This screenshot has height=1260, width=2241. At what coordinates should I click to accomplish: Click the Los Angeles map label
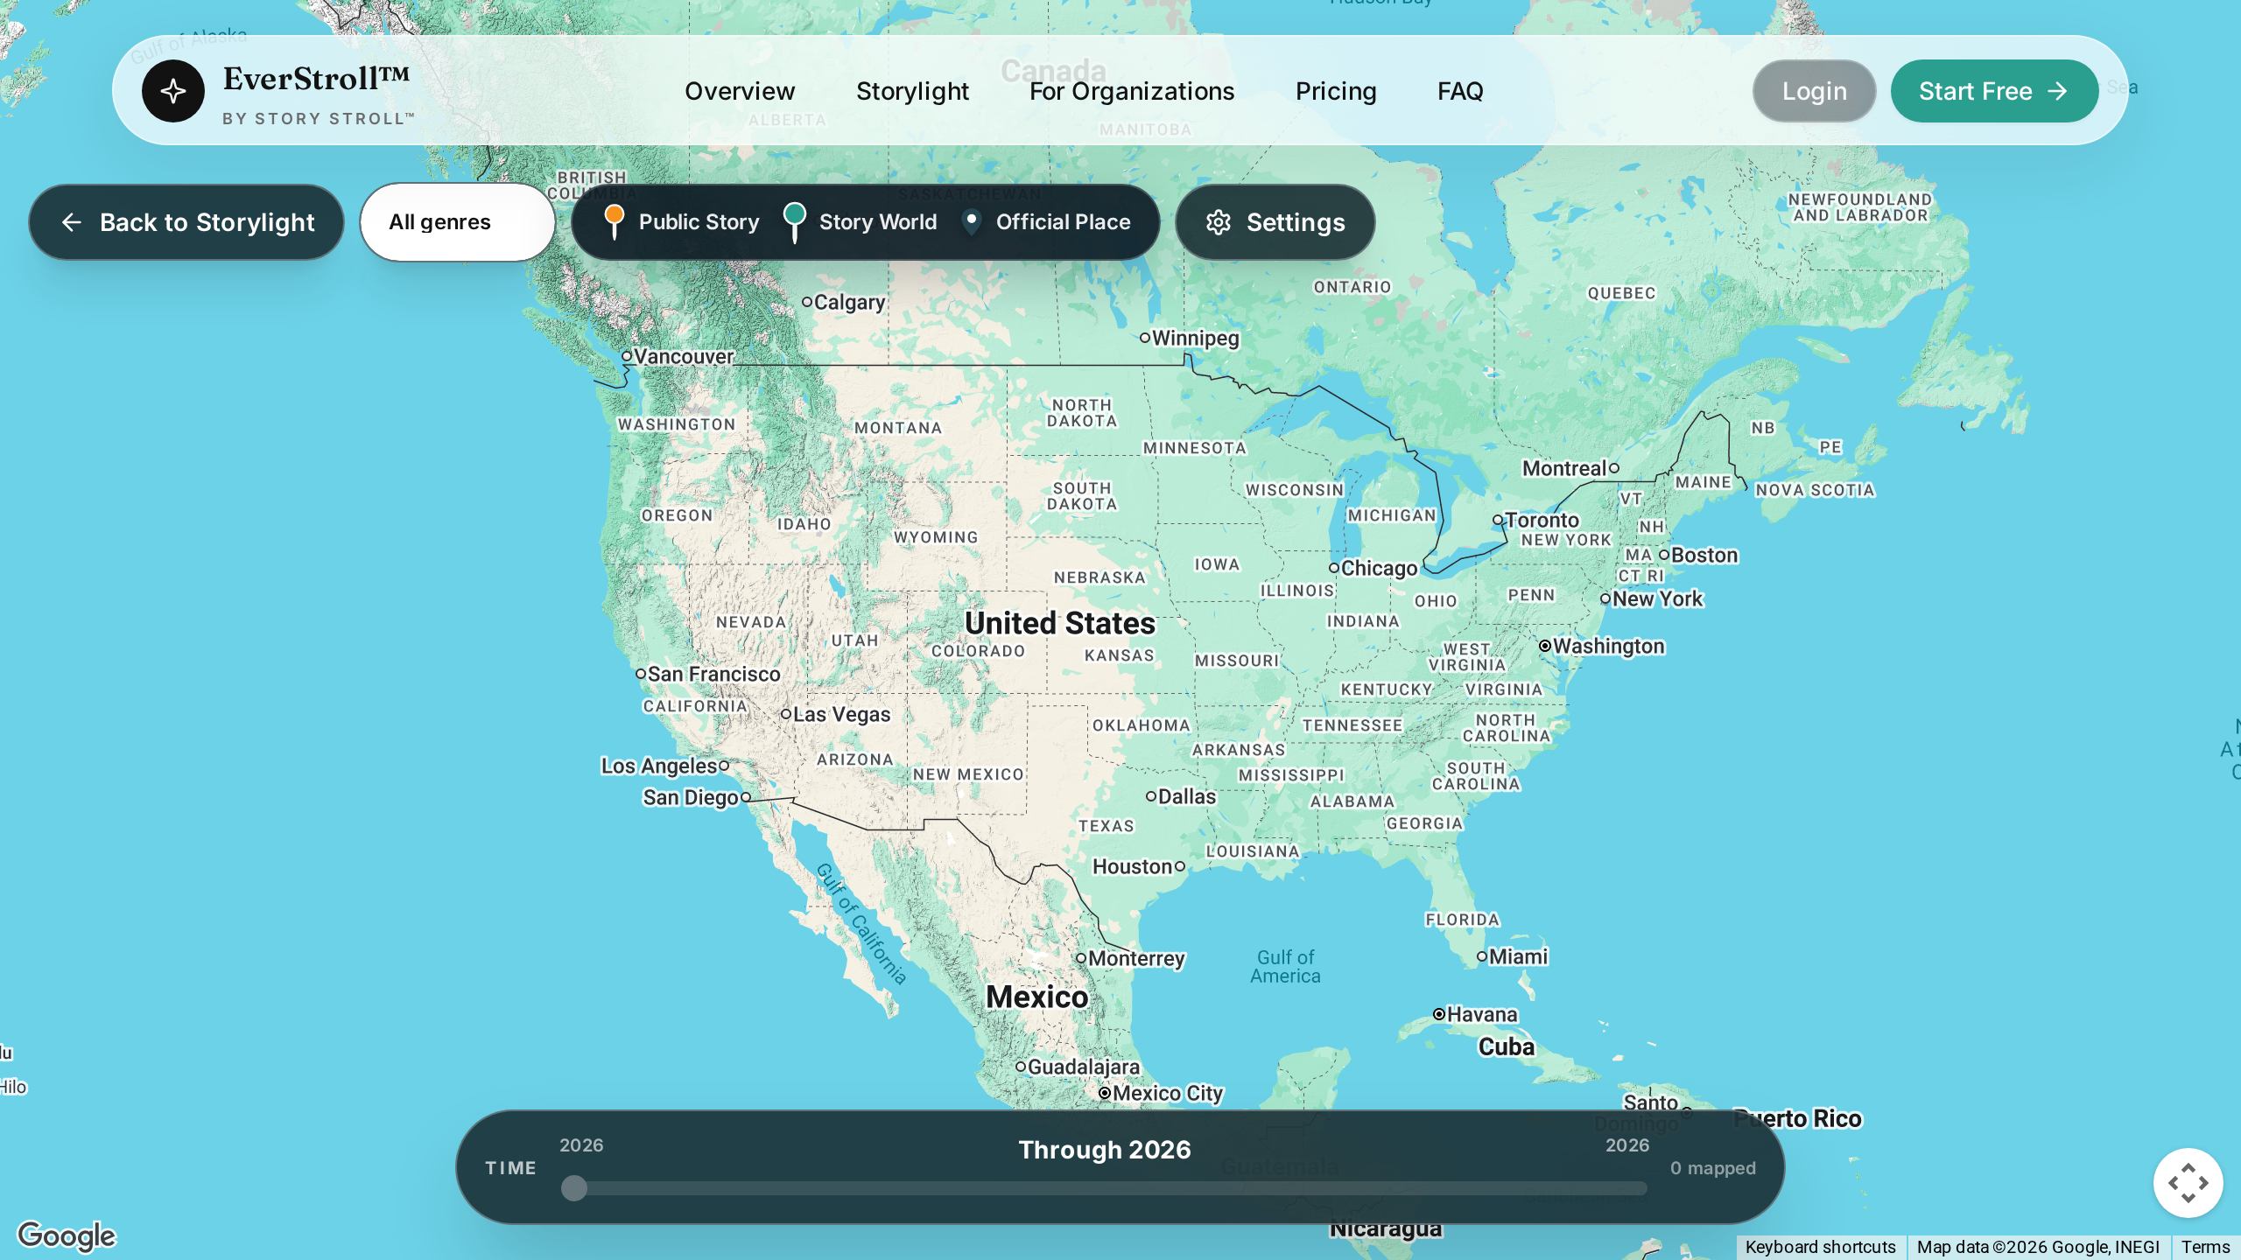pos(658,766)
